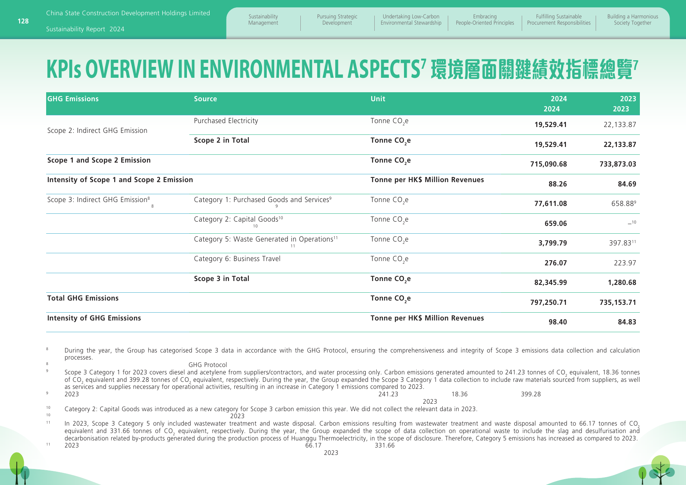This screenshot has height=485, width=686.
Task: Click the value 77,611.08
Action: tap(551, 204)
